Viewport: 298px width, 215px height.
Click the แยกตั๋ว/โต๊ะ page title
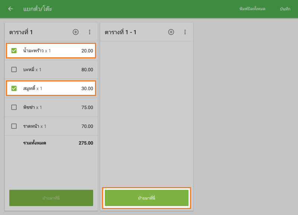pos(37,9)
